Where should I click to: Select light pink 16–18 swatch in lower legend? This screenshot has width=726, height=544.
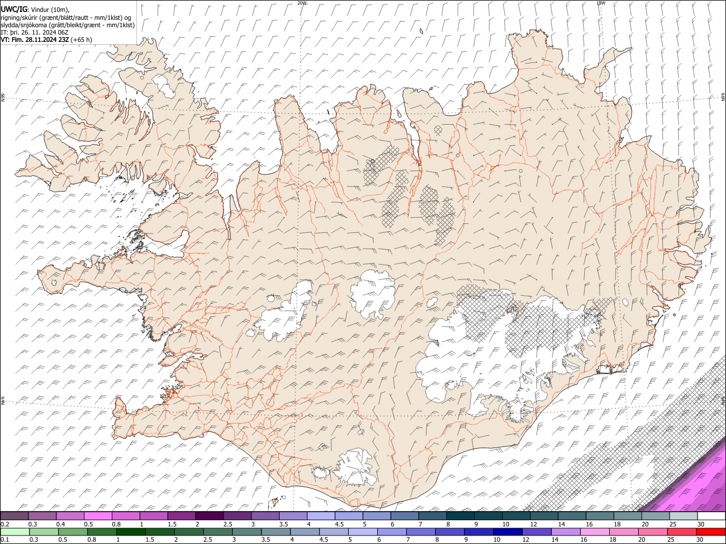(594, 532)
